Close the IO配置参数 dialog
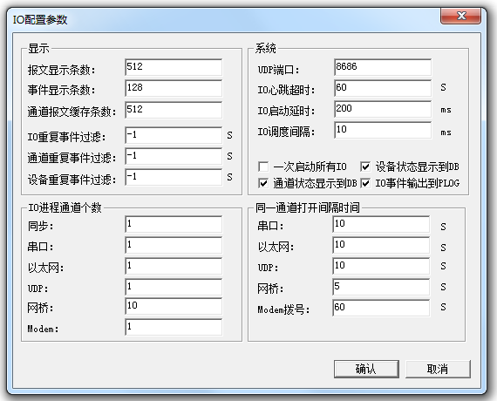 click(461, 16)
